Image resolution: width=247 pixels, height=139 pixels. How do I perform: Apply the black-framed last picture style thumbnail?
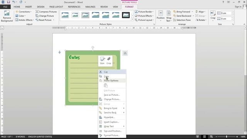pos(126,15)
